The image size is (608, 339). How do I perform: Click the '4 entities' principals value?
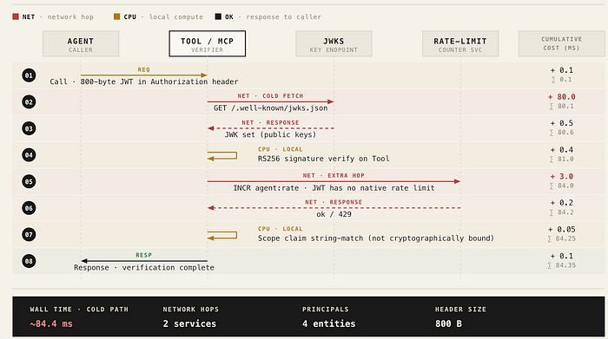tap(329, 324)
